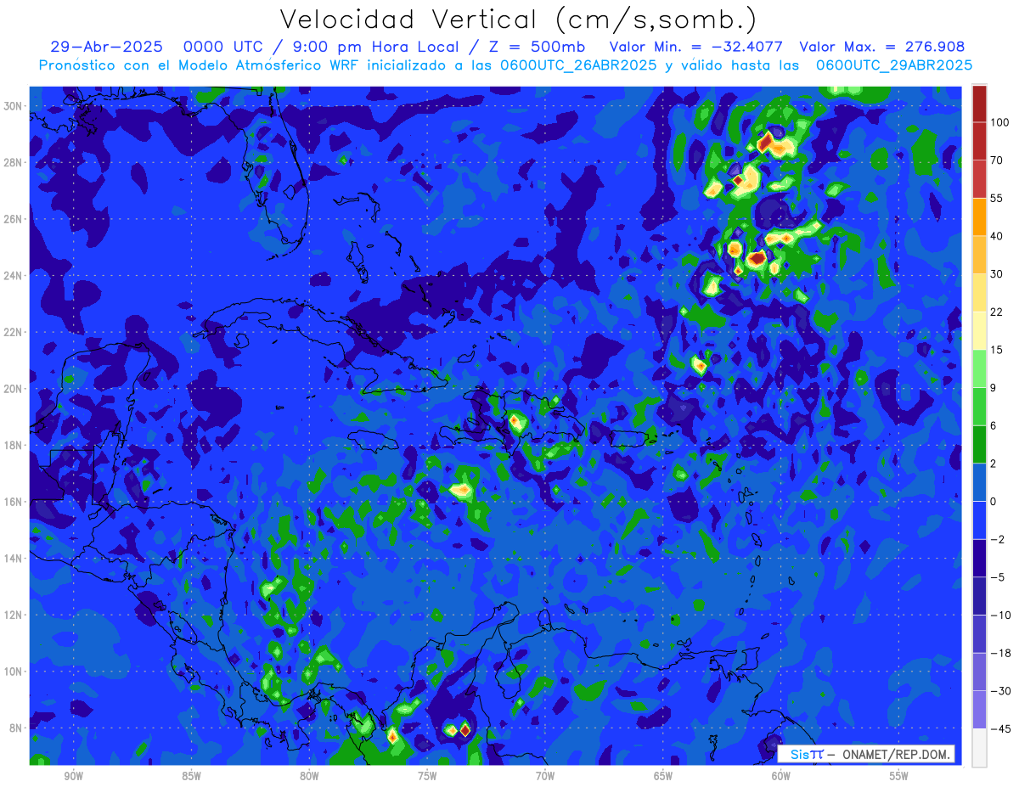Click the light green segment between 15 and 9
This screenshot has height=787, width=1019.
979,368
